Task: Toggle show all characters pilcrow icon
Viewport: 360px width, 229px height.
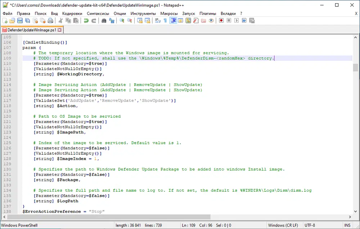Action: (x=165, y=21)
